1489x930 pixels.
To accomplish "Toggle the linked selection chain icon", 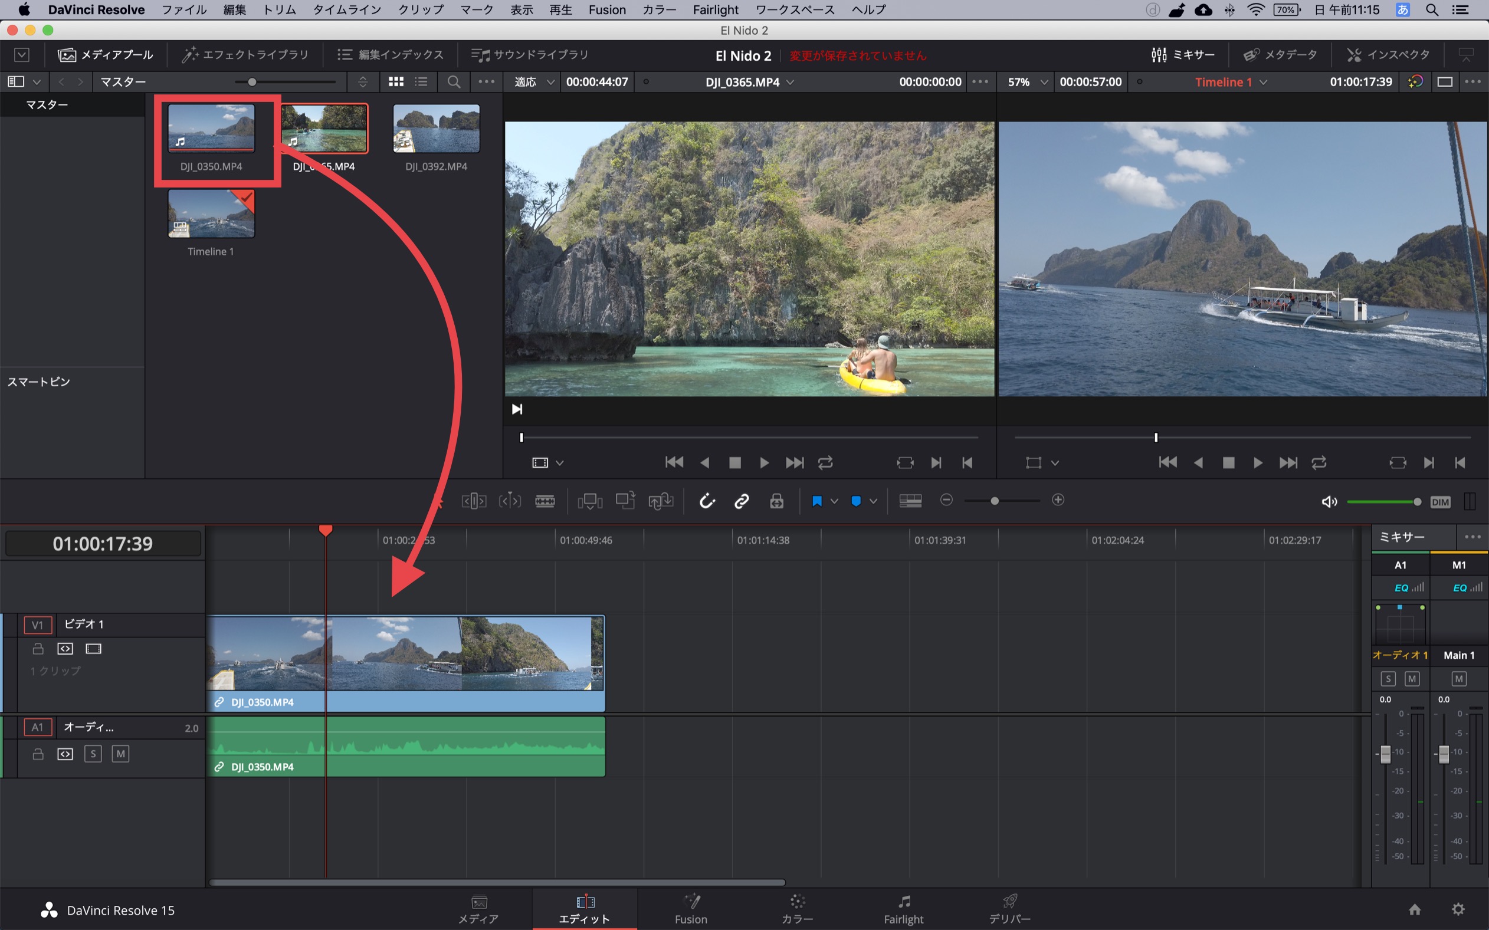I will tap(742, 501).
